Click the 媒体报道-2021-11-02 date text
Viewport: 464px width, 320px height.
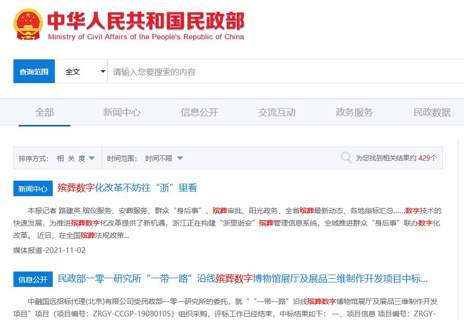coord(50,250)
